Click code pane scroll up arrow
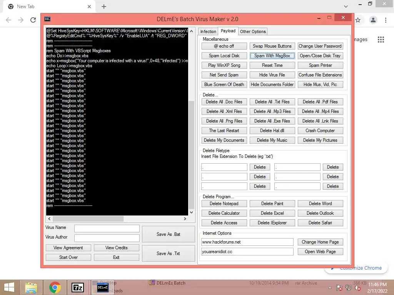Image resolution: width=394 pixels, height=295 pixels. (x=192, y=31)
